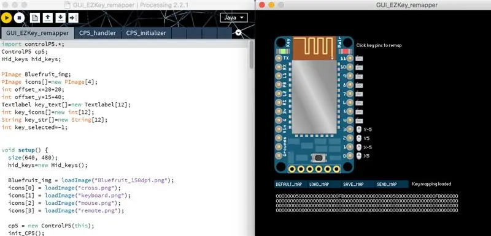Switch to the CP5_handler tab

[98, 33]
